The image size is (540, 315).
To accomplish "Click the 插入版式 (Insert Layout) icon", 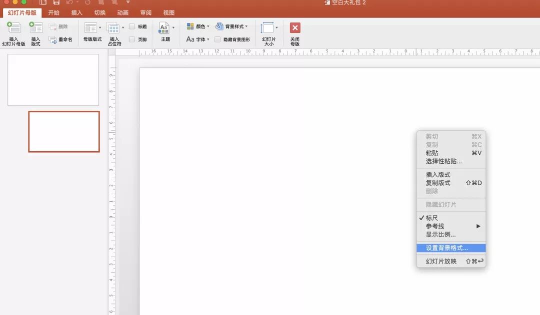I will pyautogui.click(x=36, y=27).
